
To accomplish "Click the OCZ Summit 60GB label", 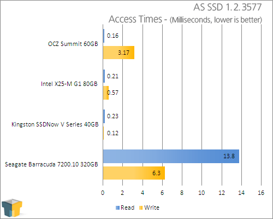I will pyautogui.click(x=73, y=44).
